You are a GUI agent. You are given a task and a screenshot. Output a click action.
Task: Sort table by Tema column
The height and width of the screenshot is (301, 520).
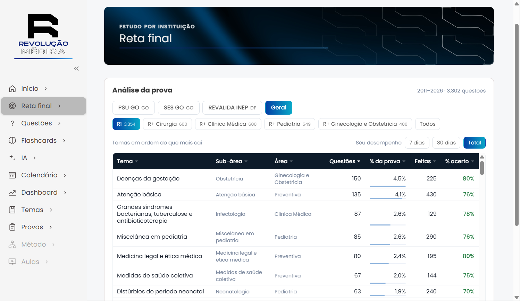pos(127,161)
